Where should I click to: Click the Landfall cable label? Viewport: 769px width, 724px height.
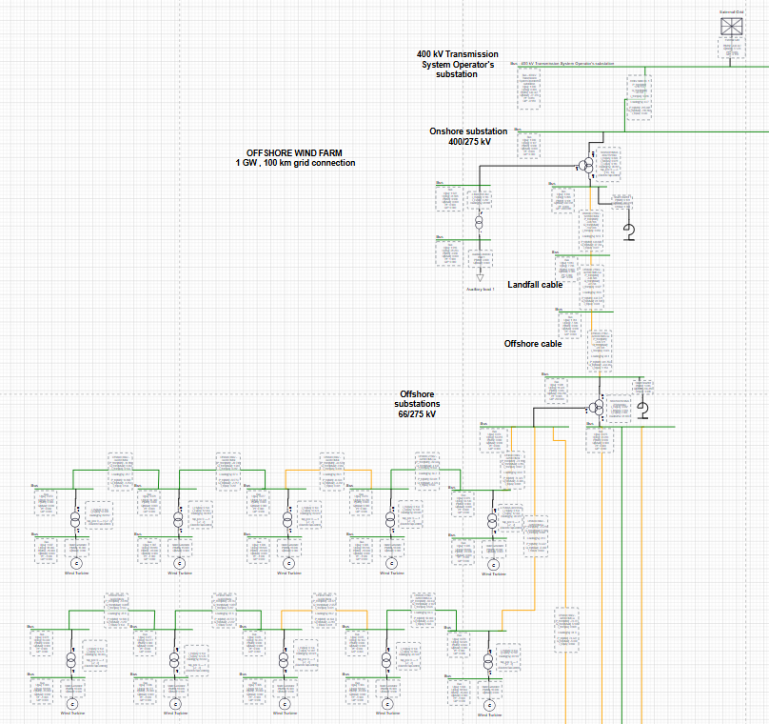tap(535, 283)
